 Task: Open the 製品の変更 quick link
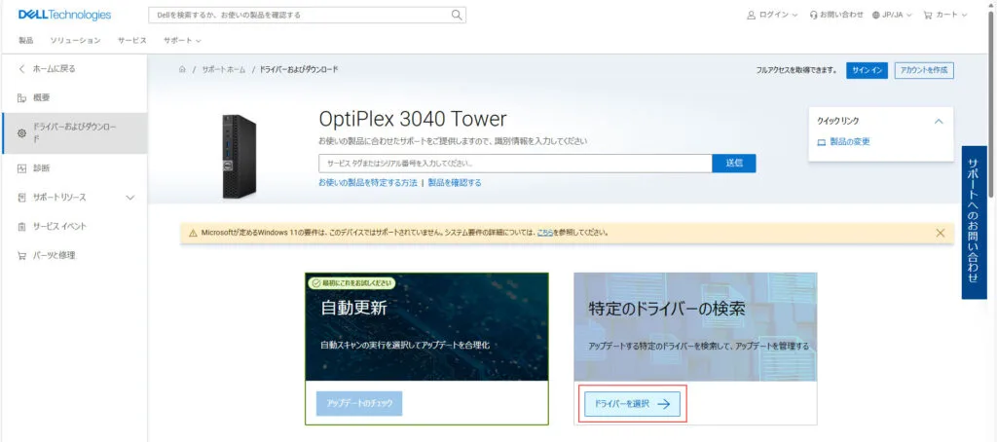849,142
